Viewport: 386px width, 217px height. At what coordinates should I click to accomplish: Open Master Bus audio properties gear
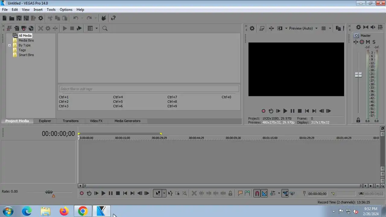tap(358, 27)
